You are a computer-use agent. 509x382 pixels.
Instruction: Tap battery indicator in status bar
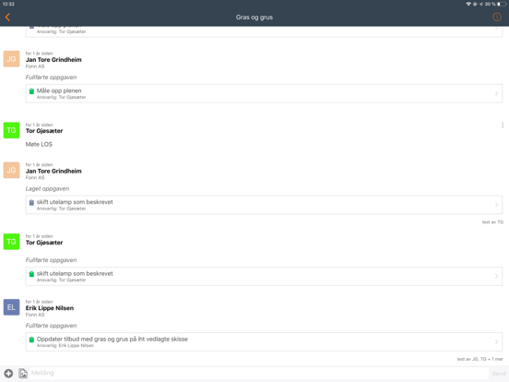502,4
